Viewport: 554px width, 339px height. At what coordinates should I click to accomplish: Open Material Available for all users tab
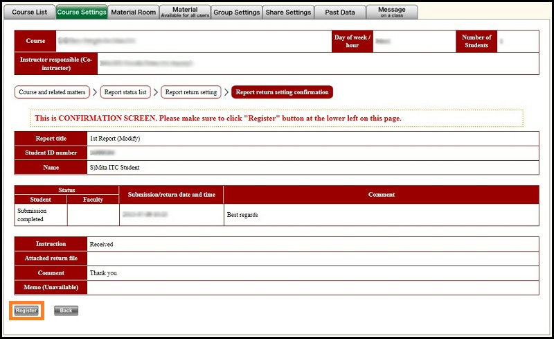tap(184, 12)
